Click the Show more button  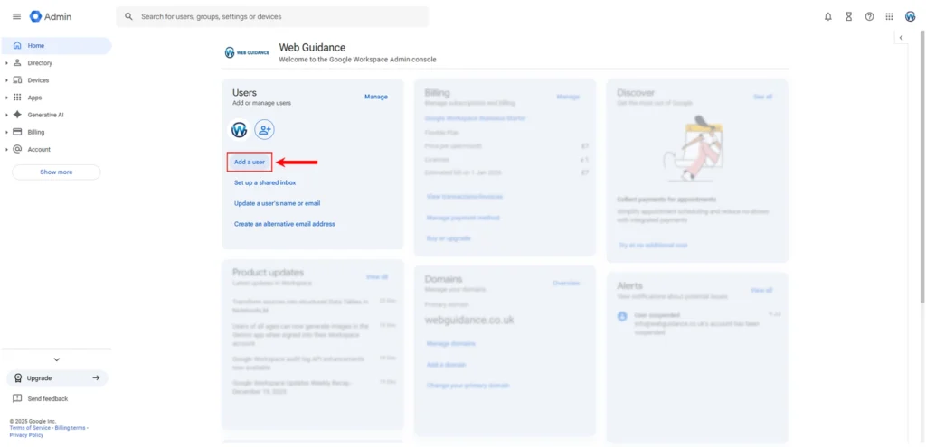[56, 172]
